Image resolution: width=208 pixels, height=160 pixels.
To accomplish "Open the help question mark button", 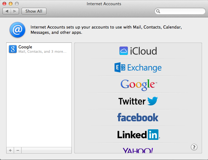I will click(194, 147).
